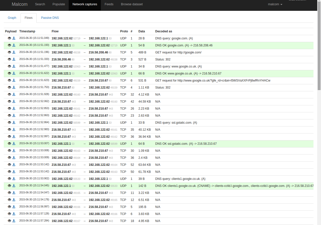View payload of GET request http://google.com/ flow
Viewport: 321px width, 225px height.
pos(9,52)
